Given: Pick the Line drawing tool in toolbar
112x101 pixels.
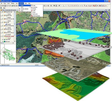Looking at the screenshot, I should (65, 6).
